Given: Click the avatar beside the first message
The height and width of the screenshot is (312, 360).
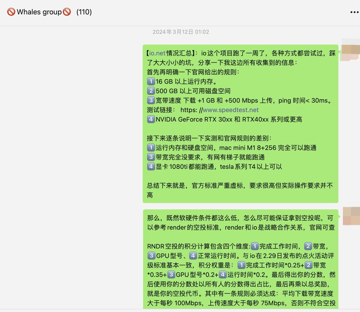Looking at the screenshot, I should tap(350, 50).
